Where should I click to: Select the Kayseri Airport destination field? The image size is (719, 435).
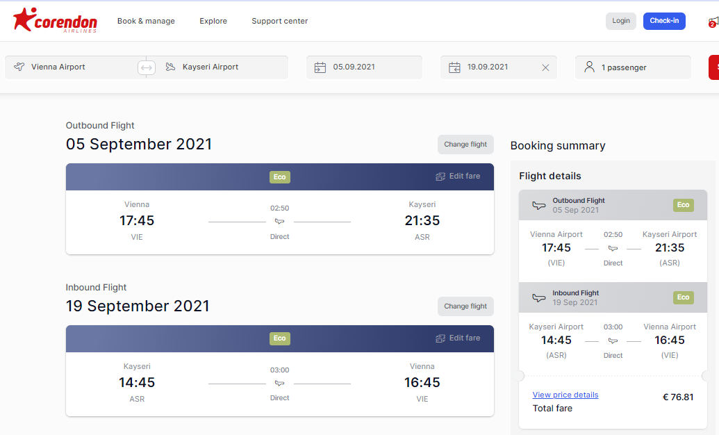tap(222, 67)
